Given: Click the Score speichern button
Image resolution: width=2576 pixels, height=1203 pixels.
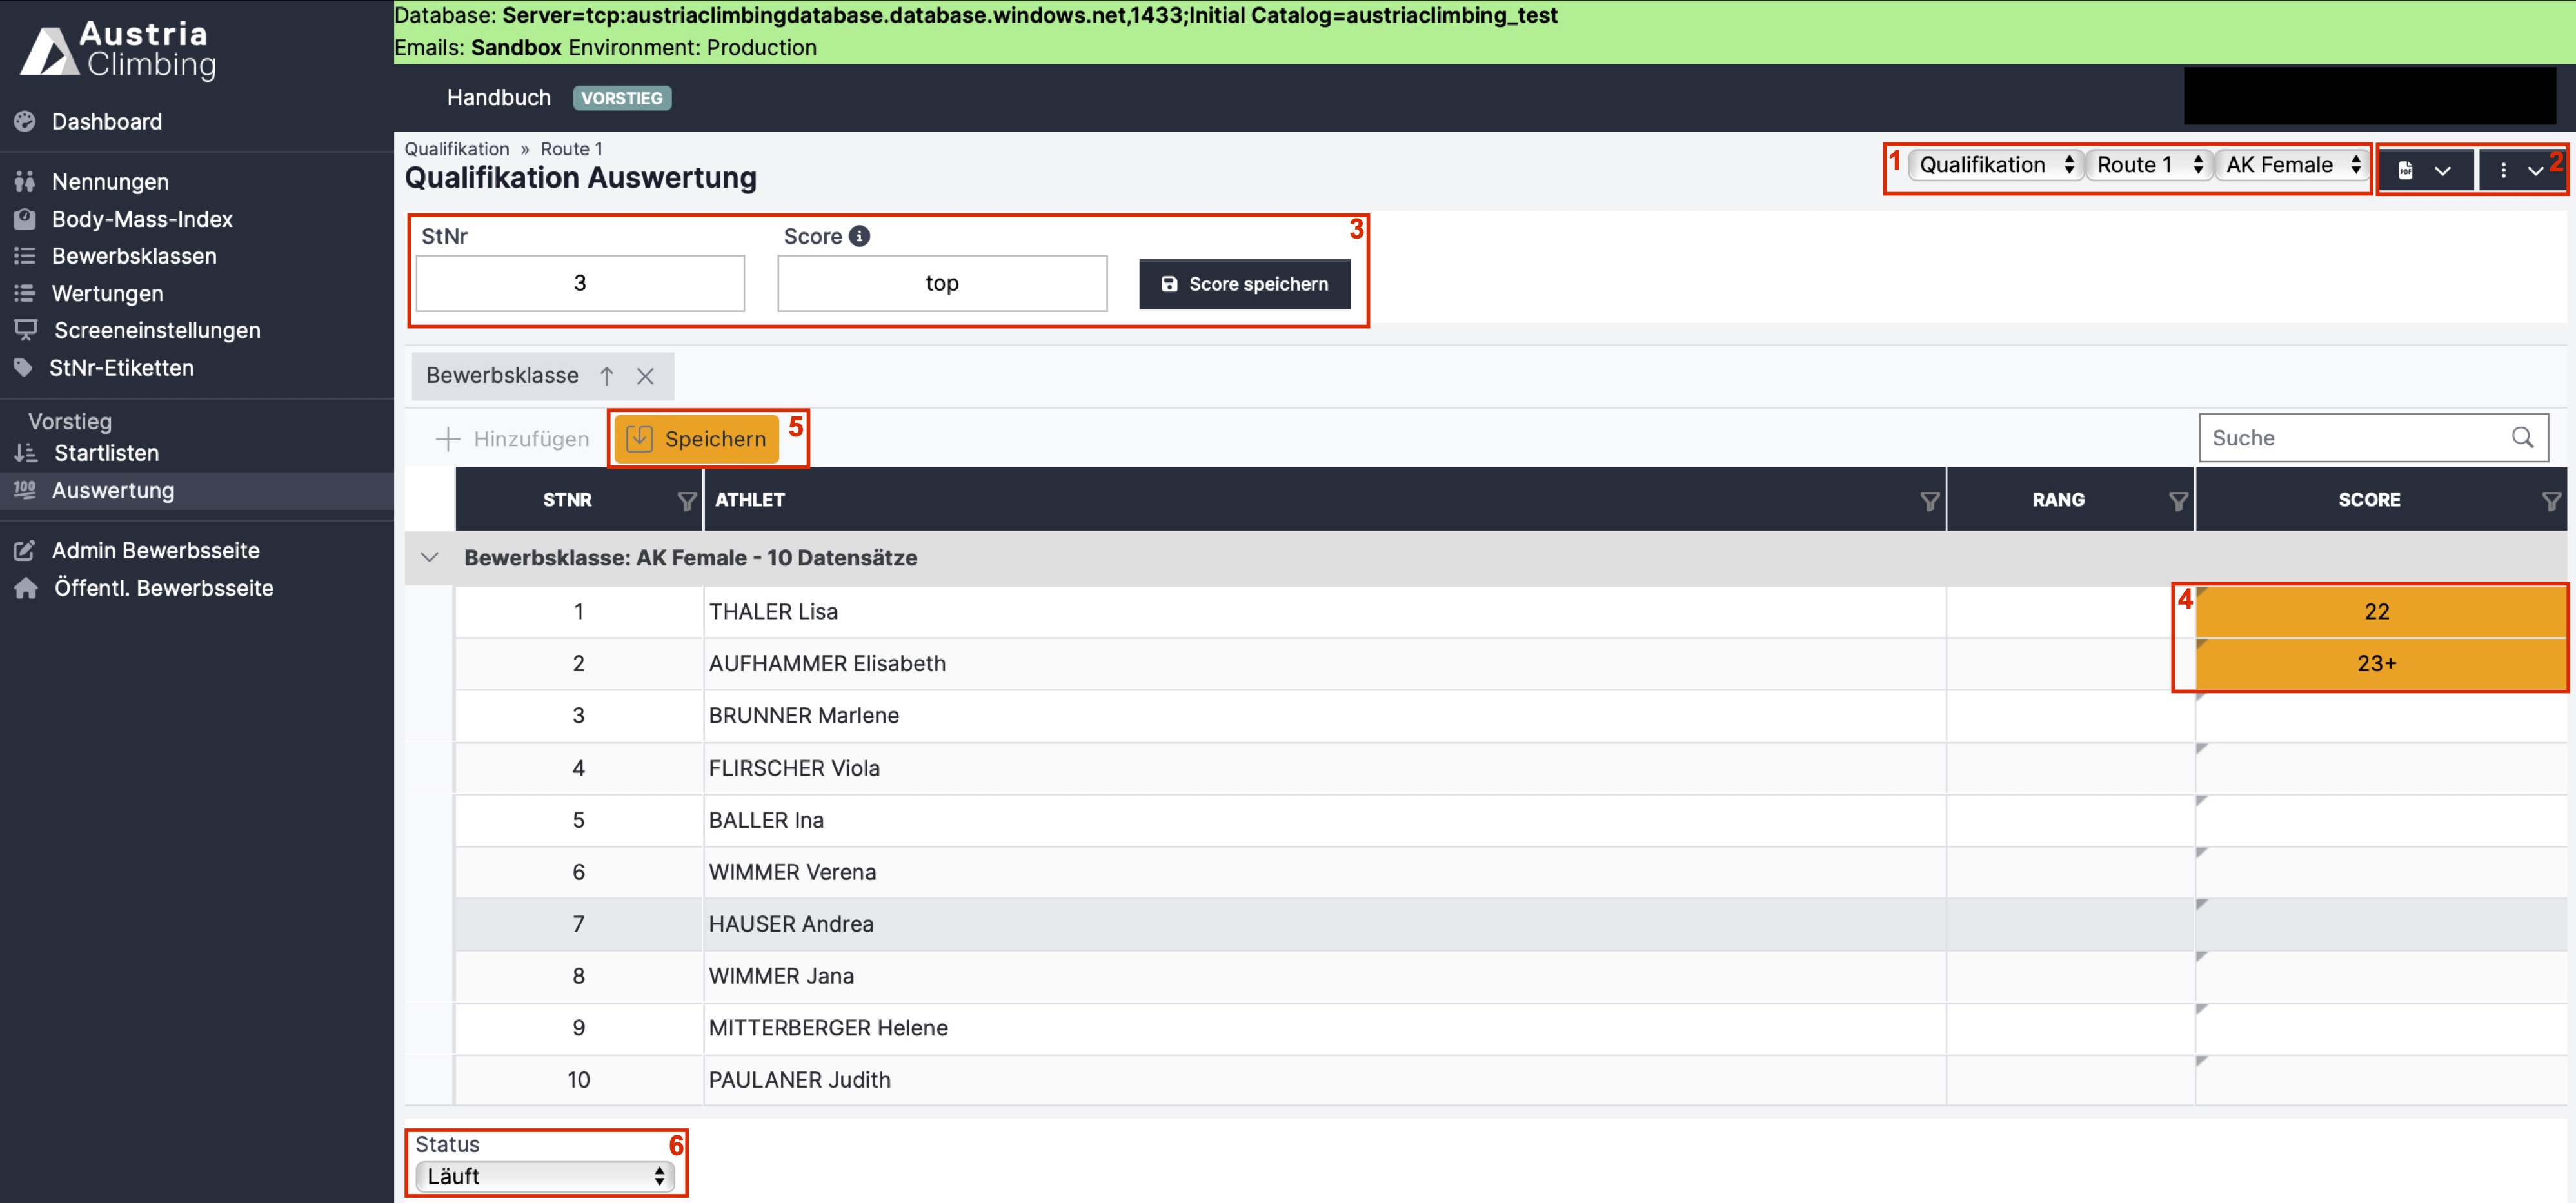Looking at the screenshot, I should pos(1244,284).
